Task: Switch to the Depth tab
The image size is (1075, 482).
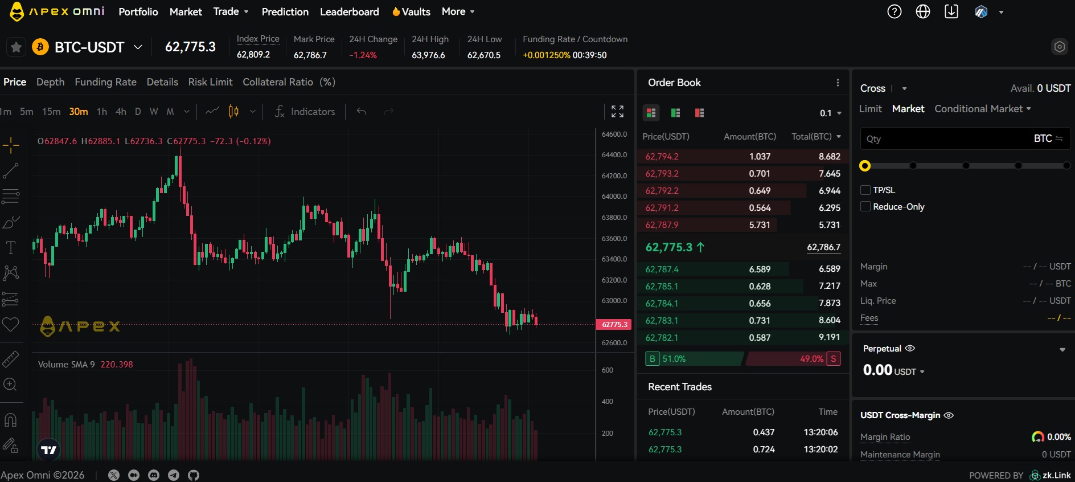Action: click(50, 82)
